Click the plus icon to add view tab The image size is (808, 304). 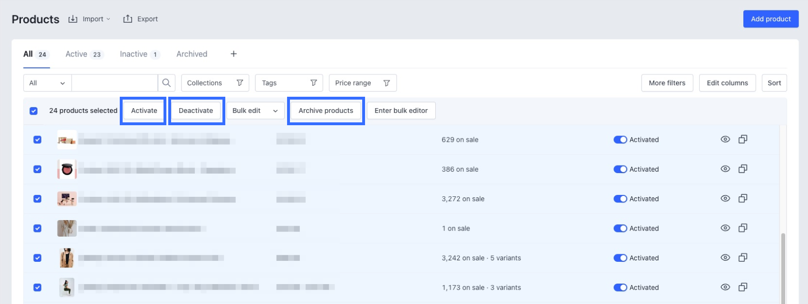tap(233, 54)
